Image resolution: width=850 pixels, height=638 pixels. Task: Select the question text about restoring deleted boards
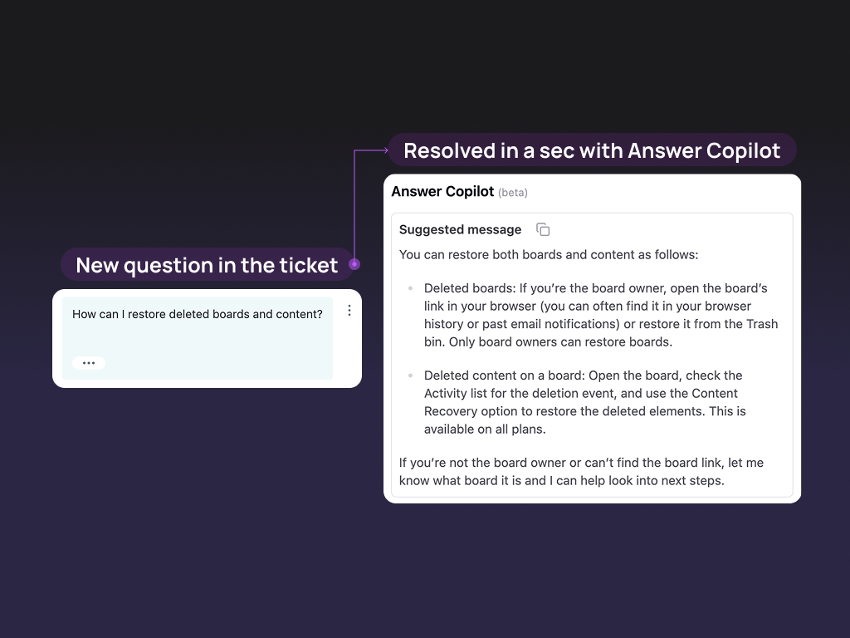[198, 314]
